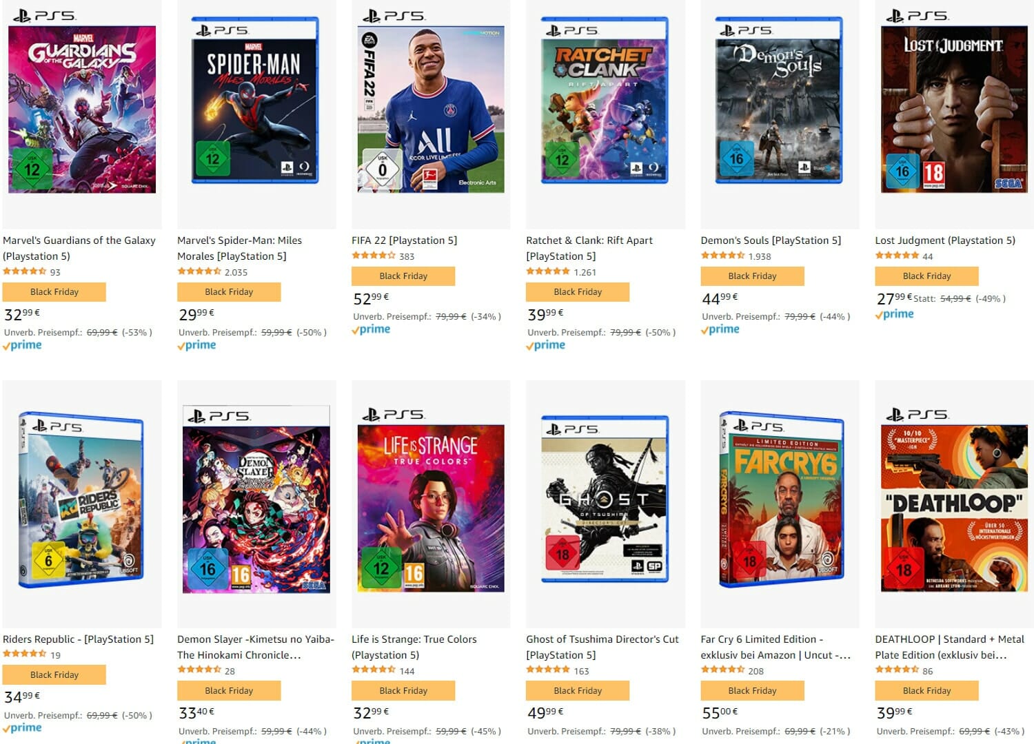Click Black Friday badge under Demon's Souls

752,276
